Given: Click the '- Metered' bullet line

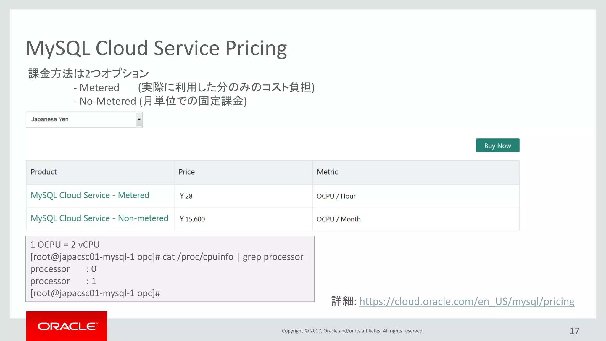Looking at the screenshot, I should coord(194,87).
